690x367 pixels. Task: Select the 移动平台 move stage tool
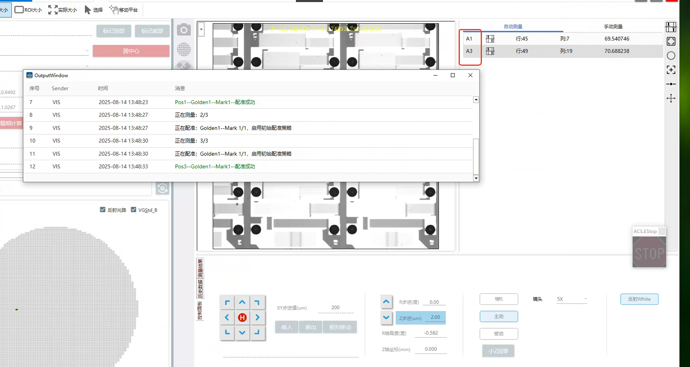124,10
